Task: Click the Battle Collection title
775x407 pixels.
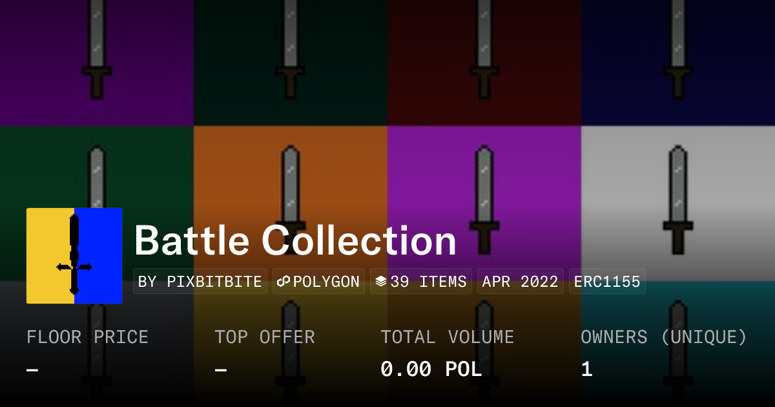Action: (x=295, y=241)
